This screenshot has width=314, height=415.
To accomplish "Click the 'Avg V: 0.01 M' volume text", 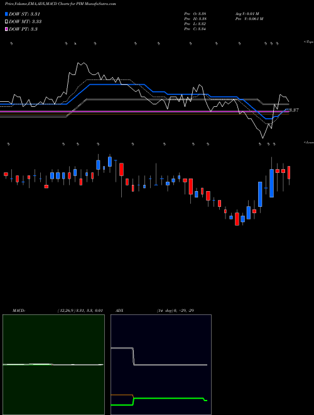I will (x=248, y=14).
